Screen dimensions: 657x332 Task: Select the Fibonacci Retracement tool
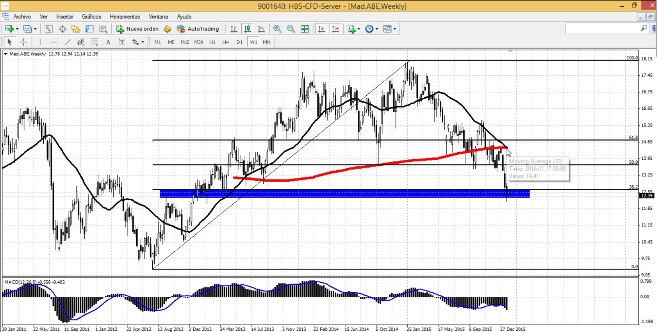(x=95, y=42)
